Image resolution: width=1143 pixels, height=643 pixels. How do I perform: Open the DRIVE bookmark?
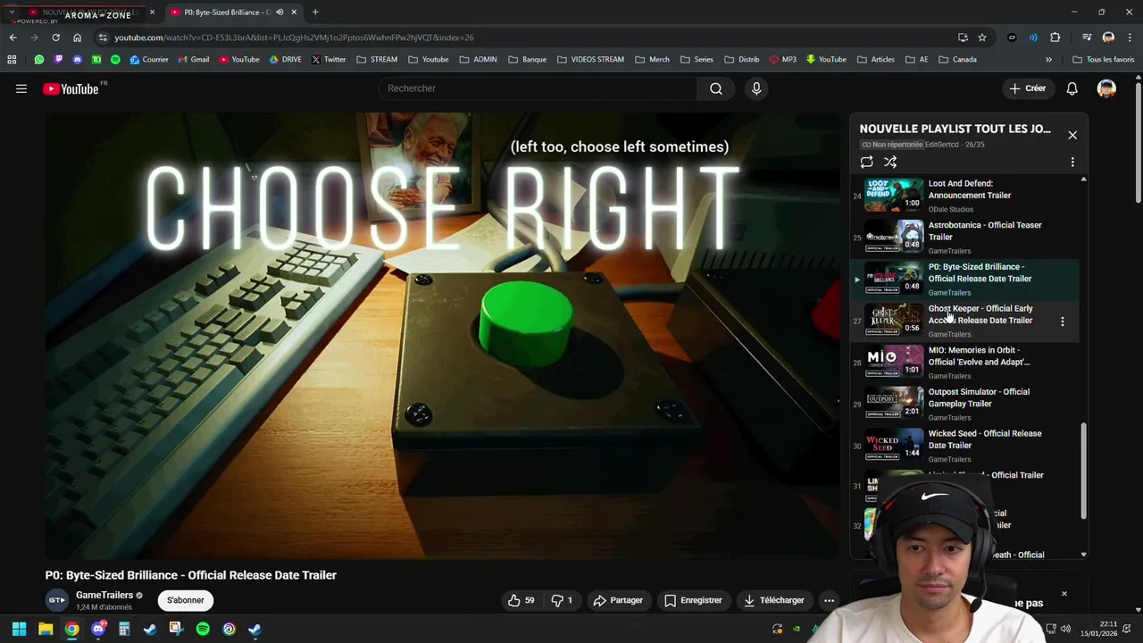pyautogui.click(x=286, y=60)
